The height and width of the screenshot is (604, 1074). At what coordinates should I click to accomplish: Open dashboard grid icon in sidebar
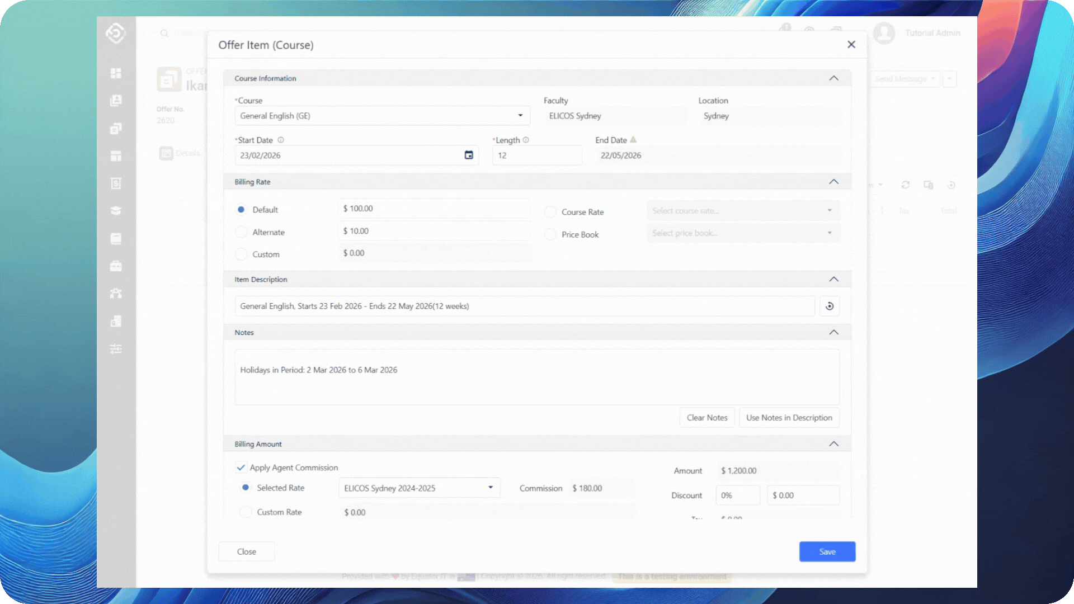[x=116, y=73]
